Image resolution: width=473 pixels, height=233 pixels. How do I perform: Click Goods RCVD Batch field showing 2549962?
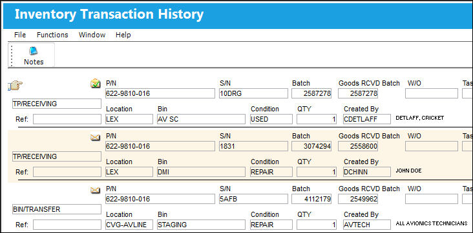click(x=358, y=199)
